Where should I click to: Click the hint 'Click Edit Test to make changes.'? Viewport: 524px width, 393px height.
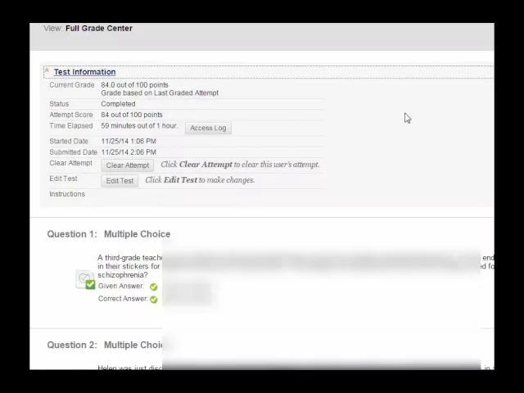200,180
